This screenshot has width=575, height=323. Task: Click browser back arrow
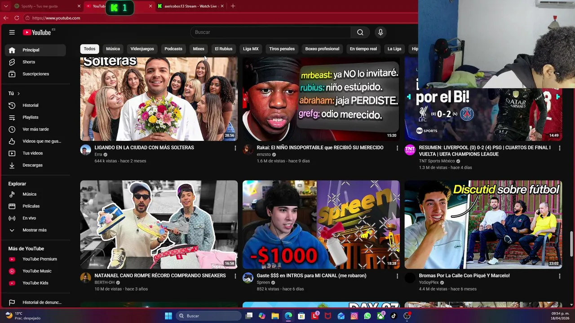tap(6, 18)
